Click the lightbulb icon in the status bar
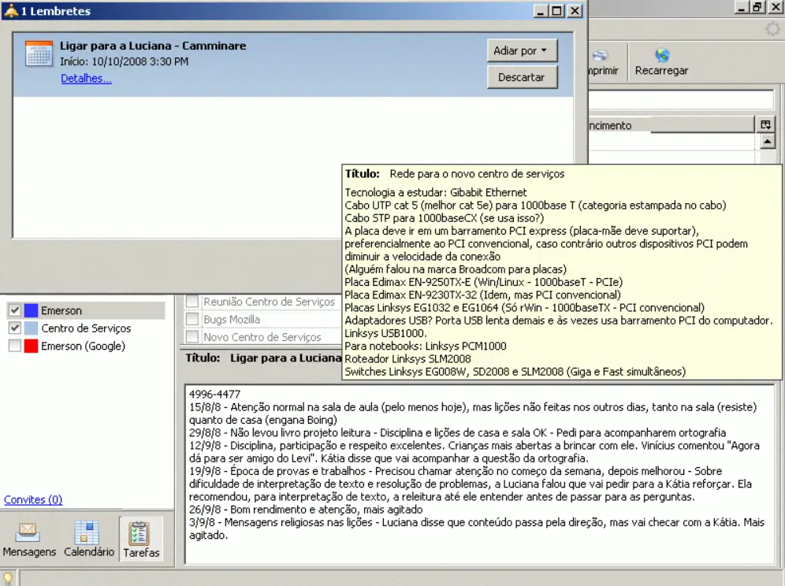 coord(8,578)
